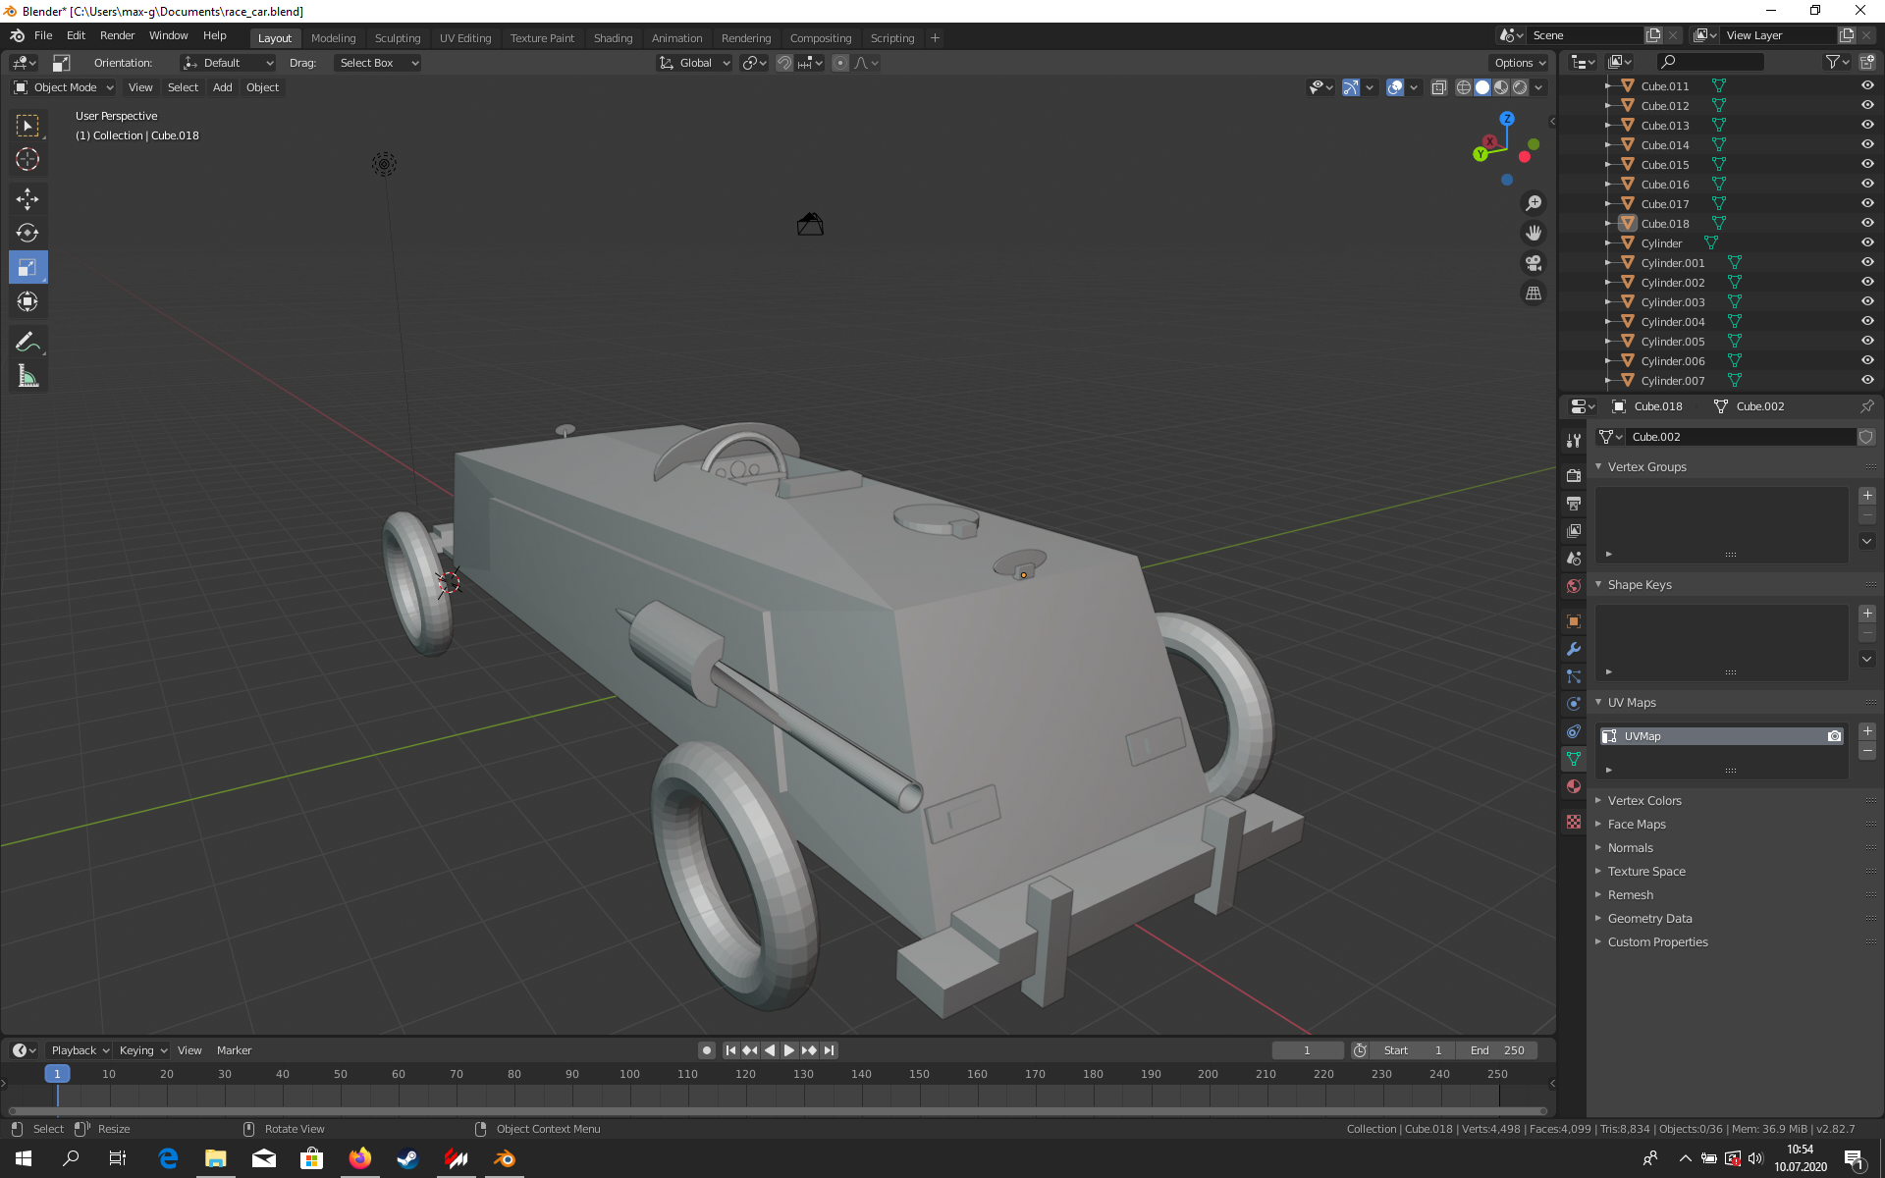This screenshot has width=1885, height=1178.
Task: Select the Move tool
Action: click(x=27, y=199)
